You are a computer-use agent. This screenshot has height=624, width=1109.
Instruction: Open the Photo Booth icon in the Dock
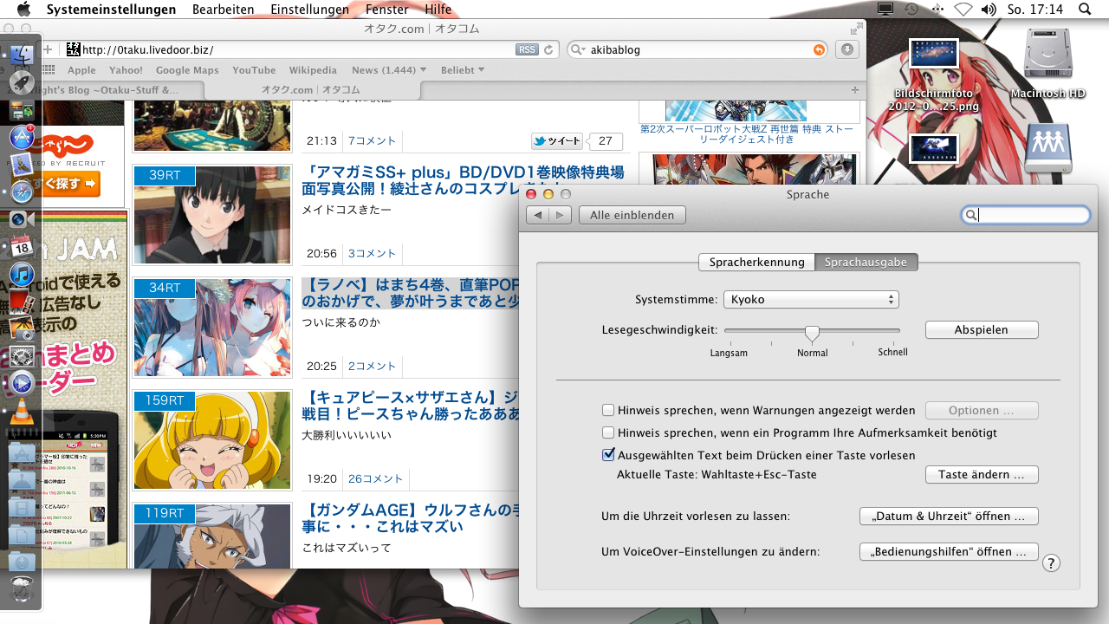pyautogui.click(x=22, y=302)
